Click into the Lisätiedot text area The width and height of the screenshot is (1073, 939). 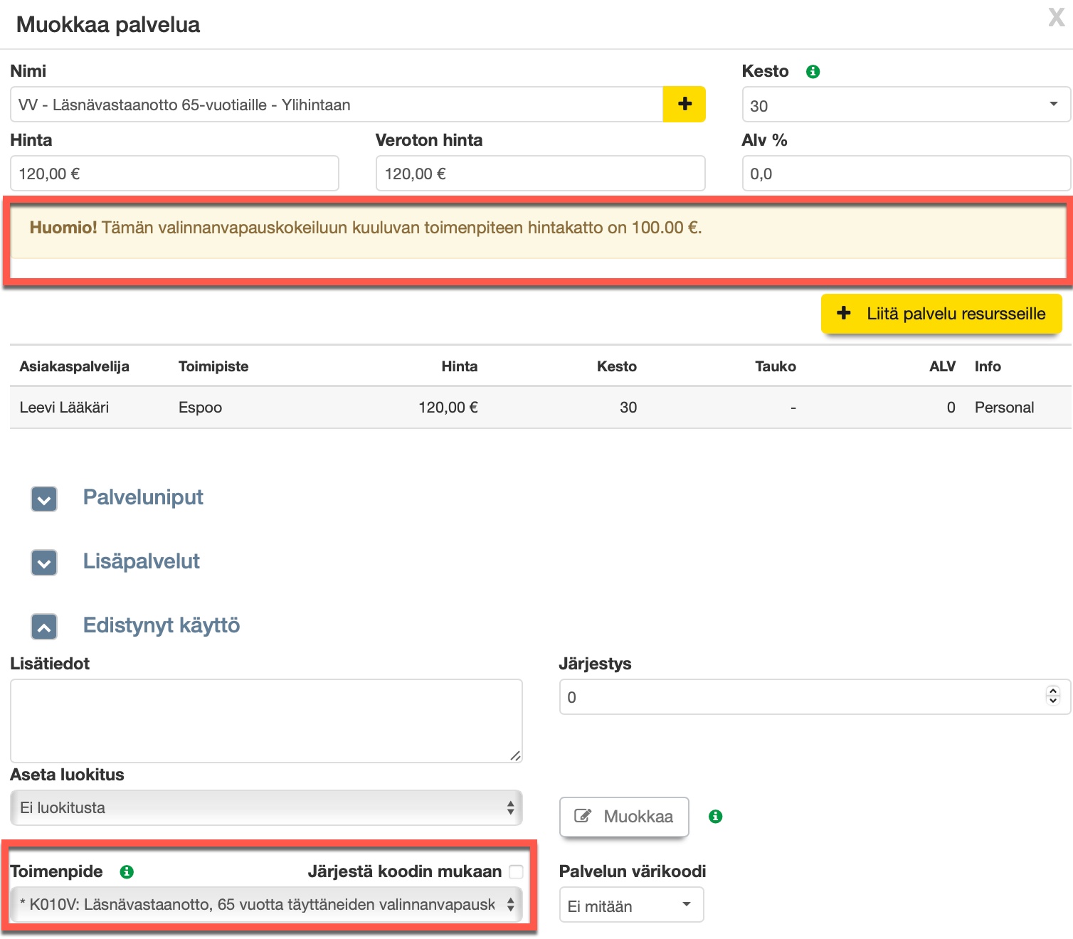(x=266, y=720)
